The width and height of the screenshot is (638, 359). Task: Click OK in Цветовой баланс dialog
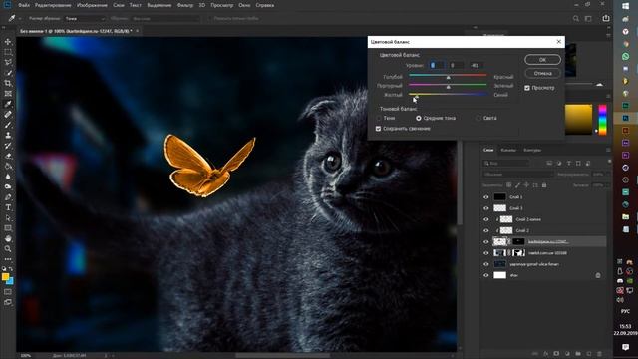[542, 60]
